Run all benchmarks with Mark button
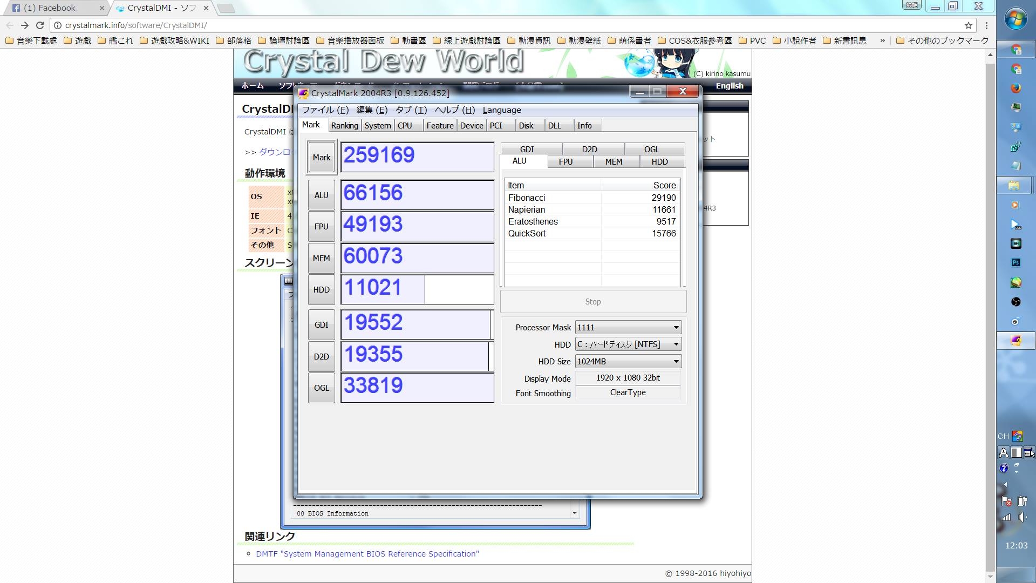Image resolution: width=1036 pixels, height=583 pixels. coord(322,158)
